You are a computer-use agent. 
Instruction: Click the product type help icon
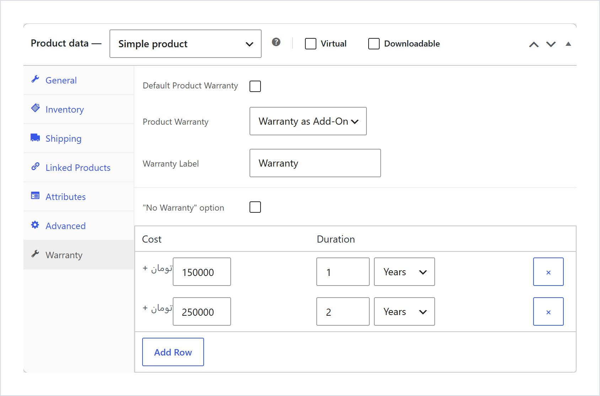click(x=276, y=42)
